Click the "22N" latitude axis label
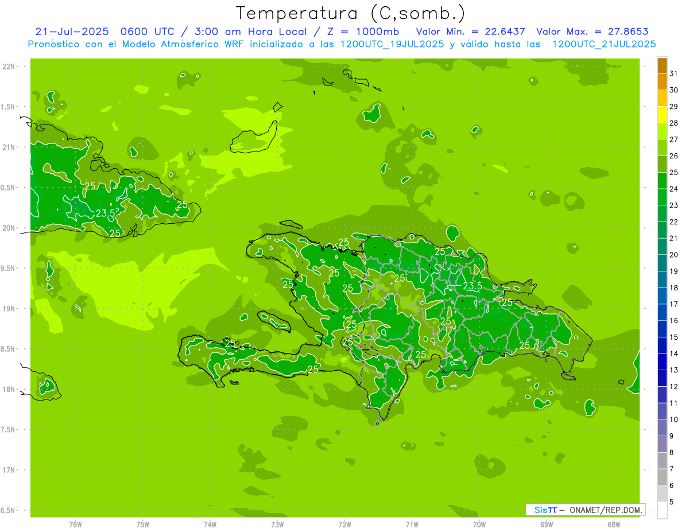 pos(9,66)
